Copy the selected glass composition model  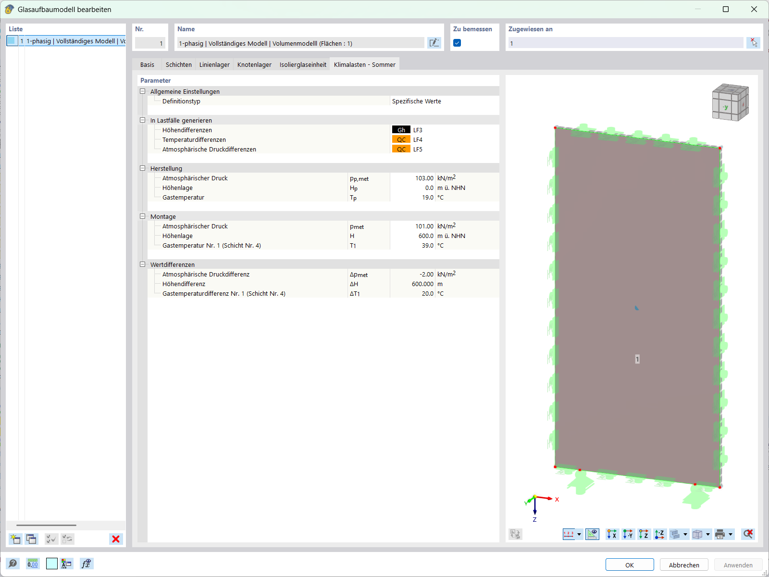pyautogui.click(x=32, y=539)
